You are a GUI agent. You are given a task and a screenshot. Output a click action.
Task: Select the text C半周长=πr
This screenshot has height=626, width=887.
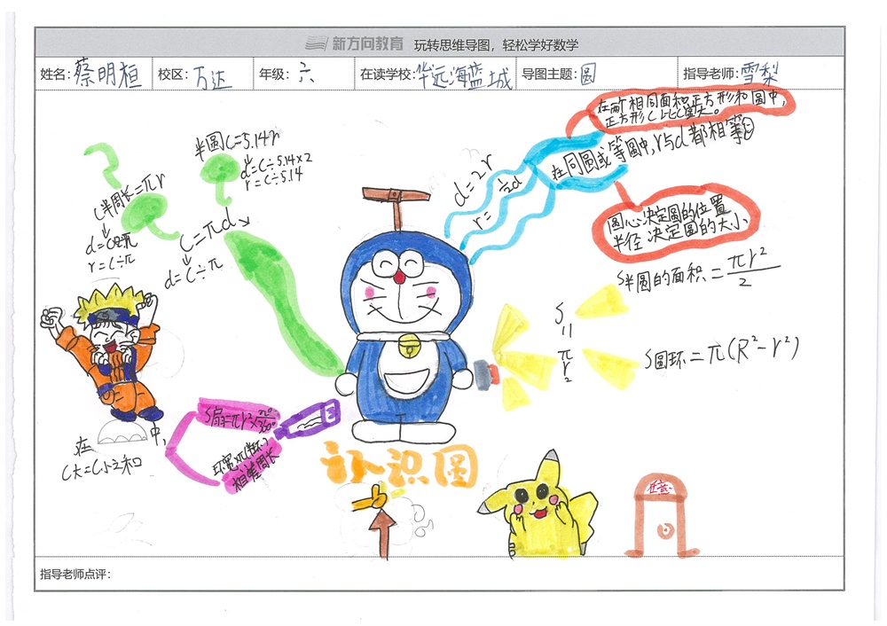tap(130, 195)
